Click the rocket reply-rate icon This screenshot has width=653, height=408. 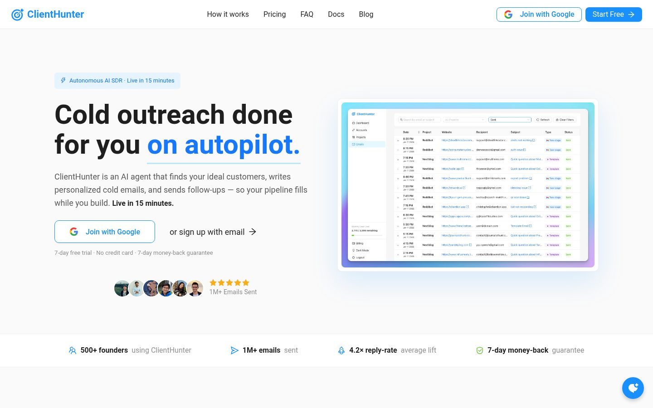(x=341, y=350)
